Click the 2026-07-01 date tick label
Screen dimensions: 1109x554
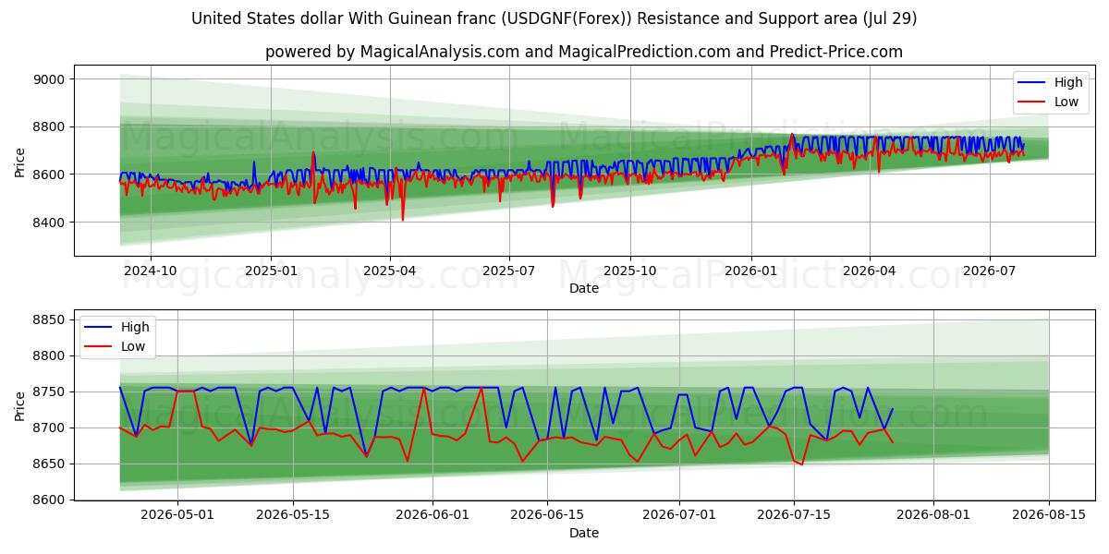679,515
